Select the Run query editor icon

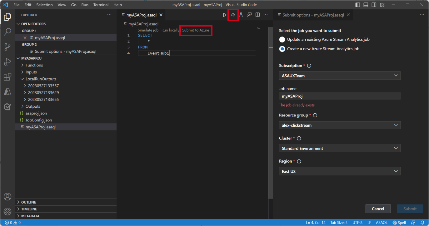pos(225,15)
